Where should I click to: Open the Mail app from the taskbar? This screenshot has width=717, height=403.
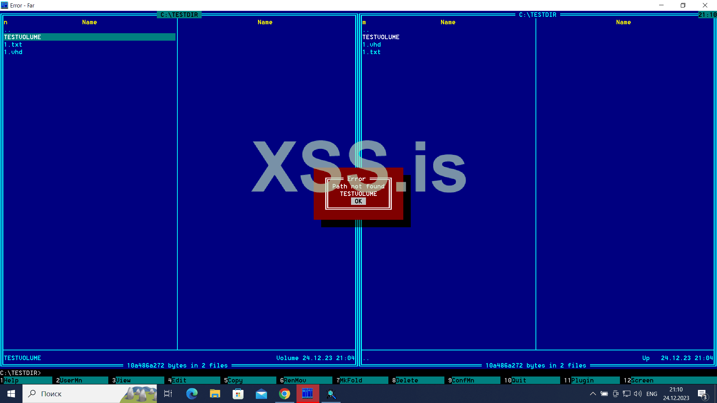261,394
